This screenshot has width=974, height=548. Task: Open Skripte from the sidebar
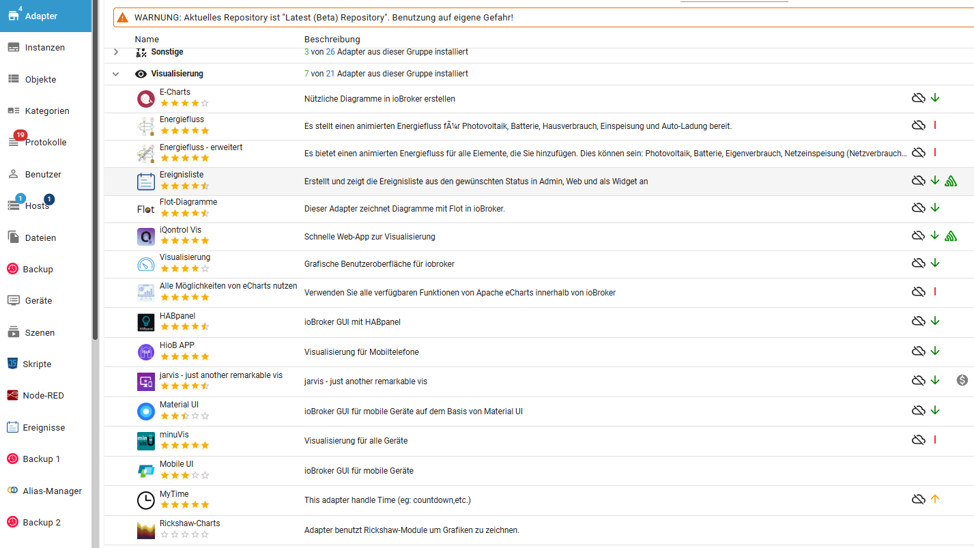pyautogui.click(x=37, y=364)
